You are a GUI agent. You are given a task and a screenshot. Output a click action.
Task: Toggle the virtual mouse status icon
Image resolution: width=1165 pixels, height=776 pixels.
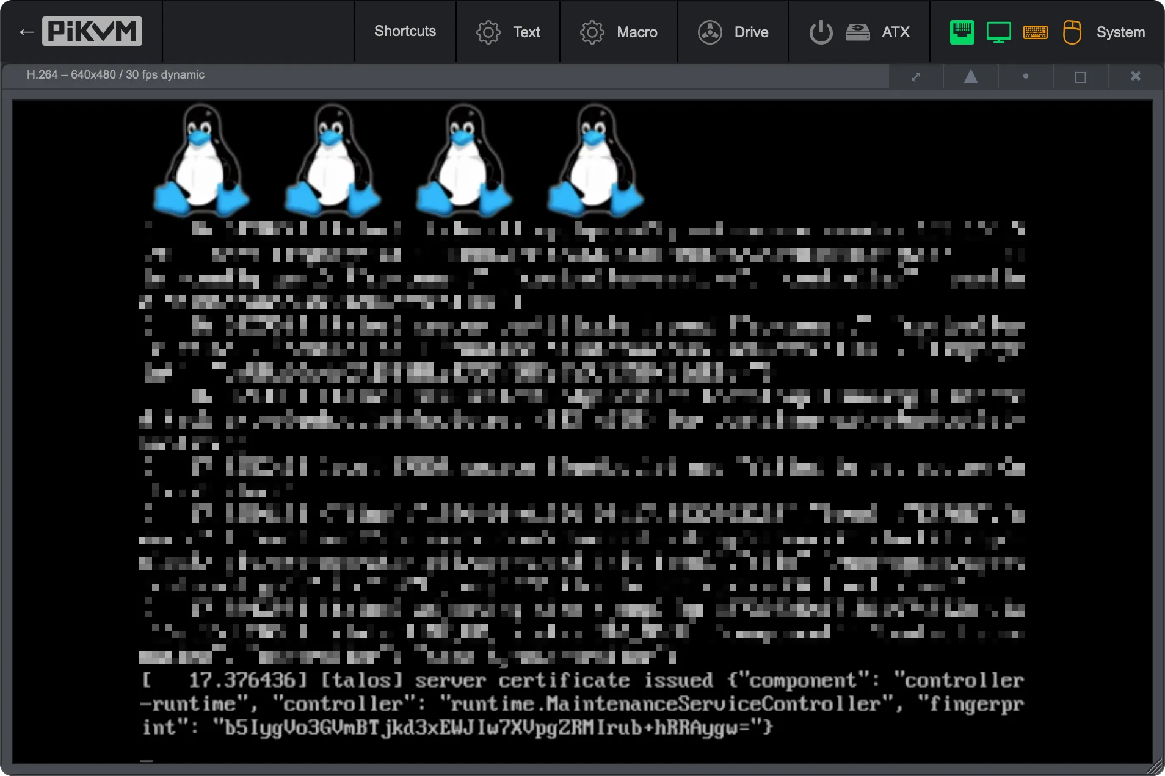[1072, 32]
